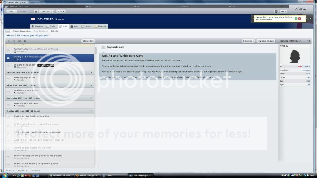Switch to the Windows Live Messenger taskbar button
This screenshot has width=317, height=178.
point(61,176)
